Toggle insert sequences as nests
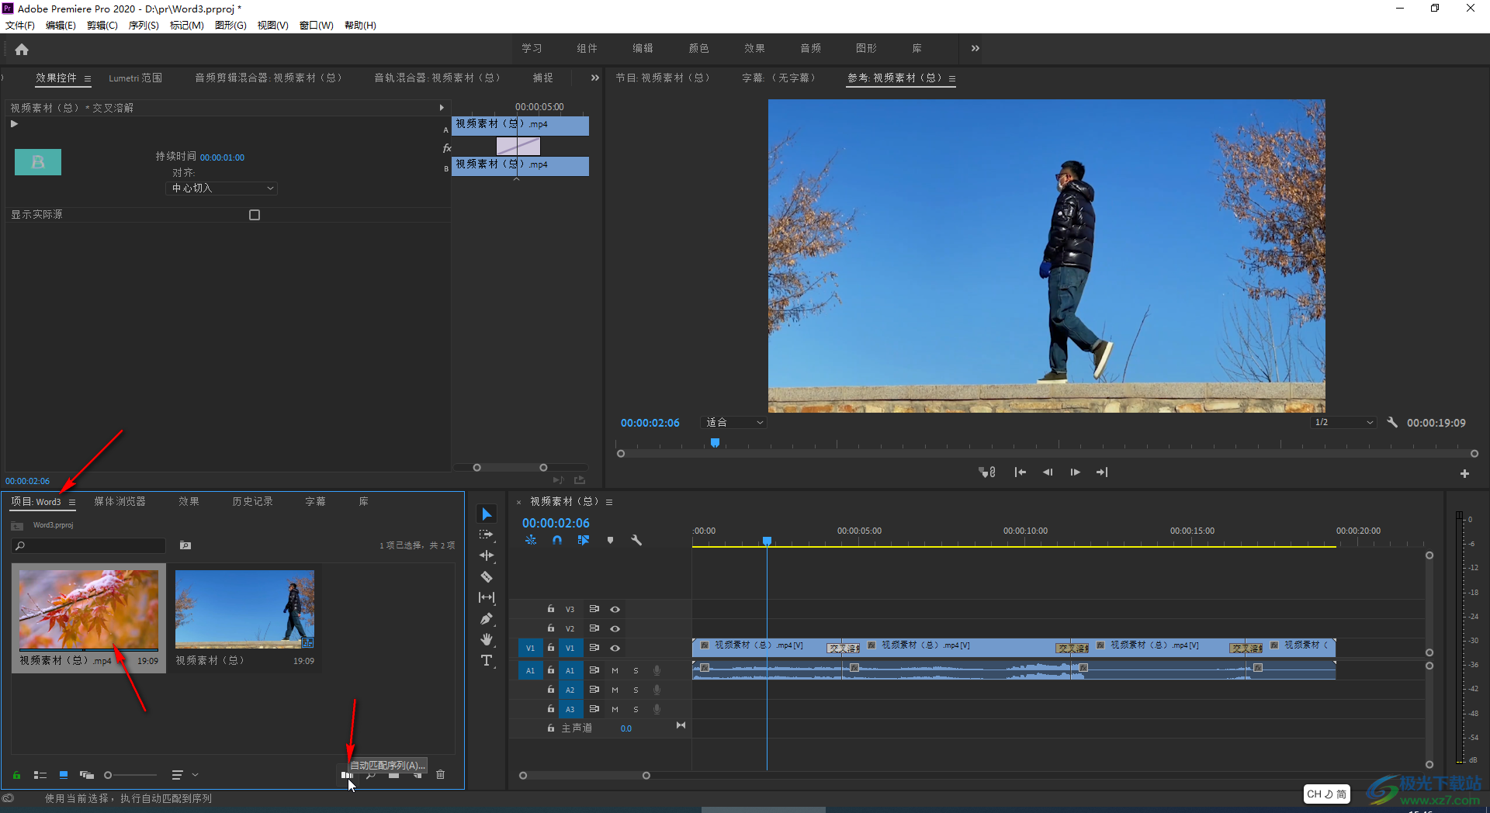The height and width of the screenshot is (813, 1490). coord(531,540)
